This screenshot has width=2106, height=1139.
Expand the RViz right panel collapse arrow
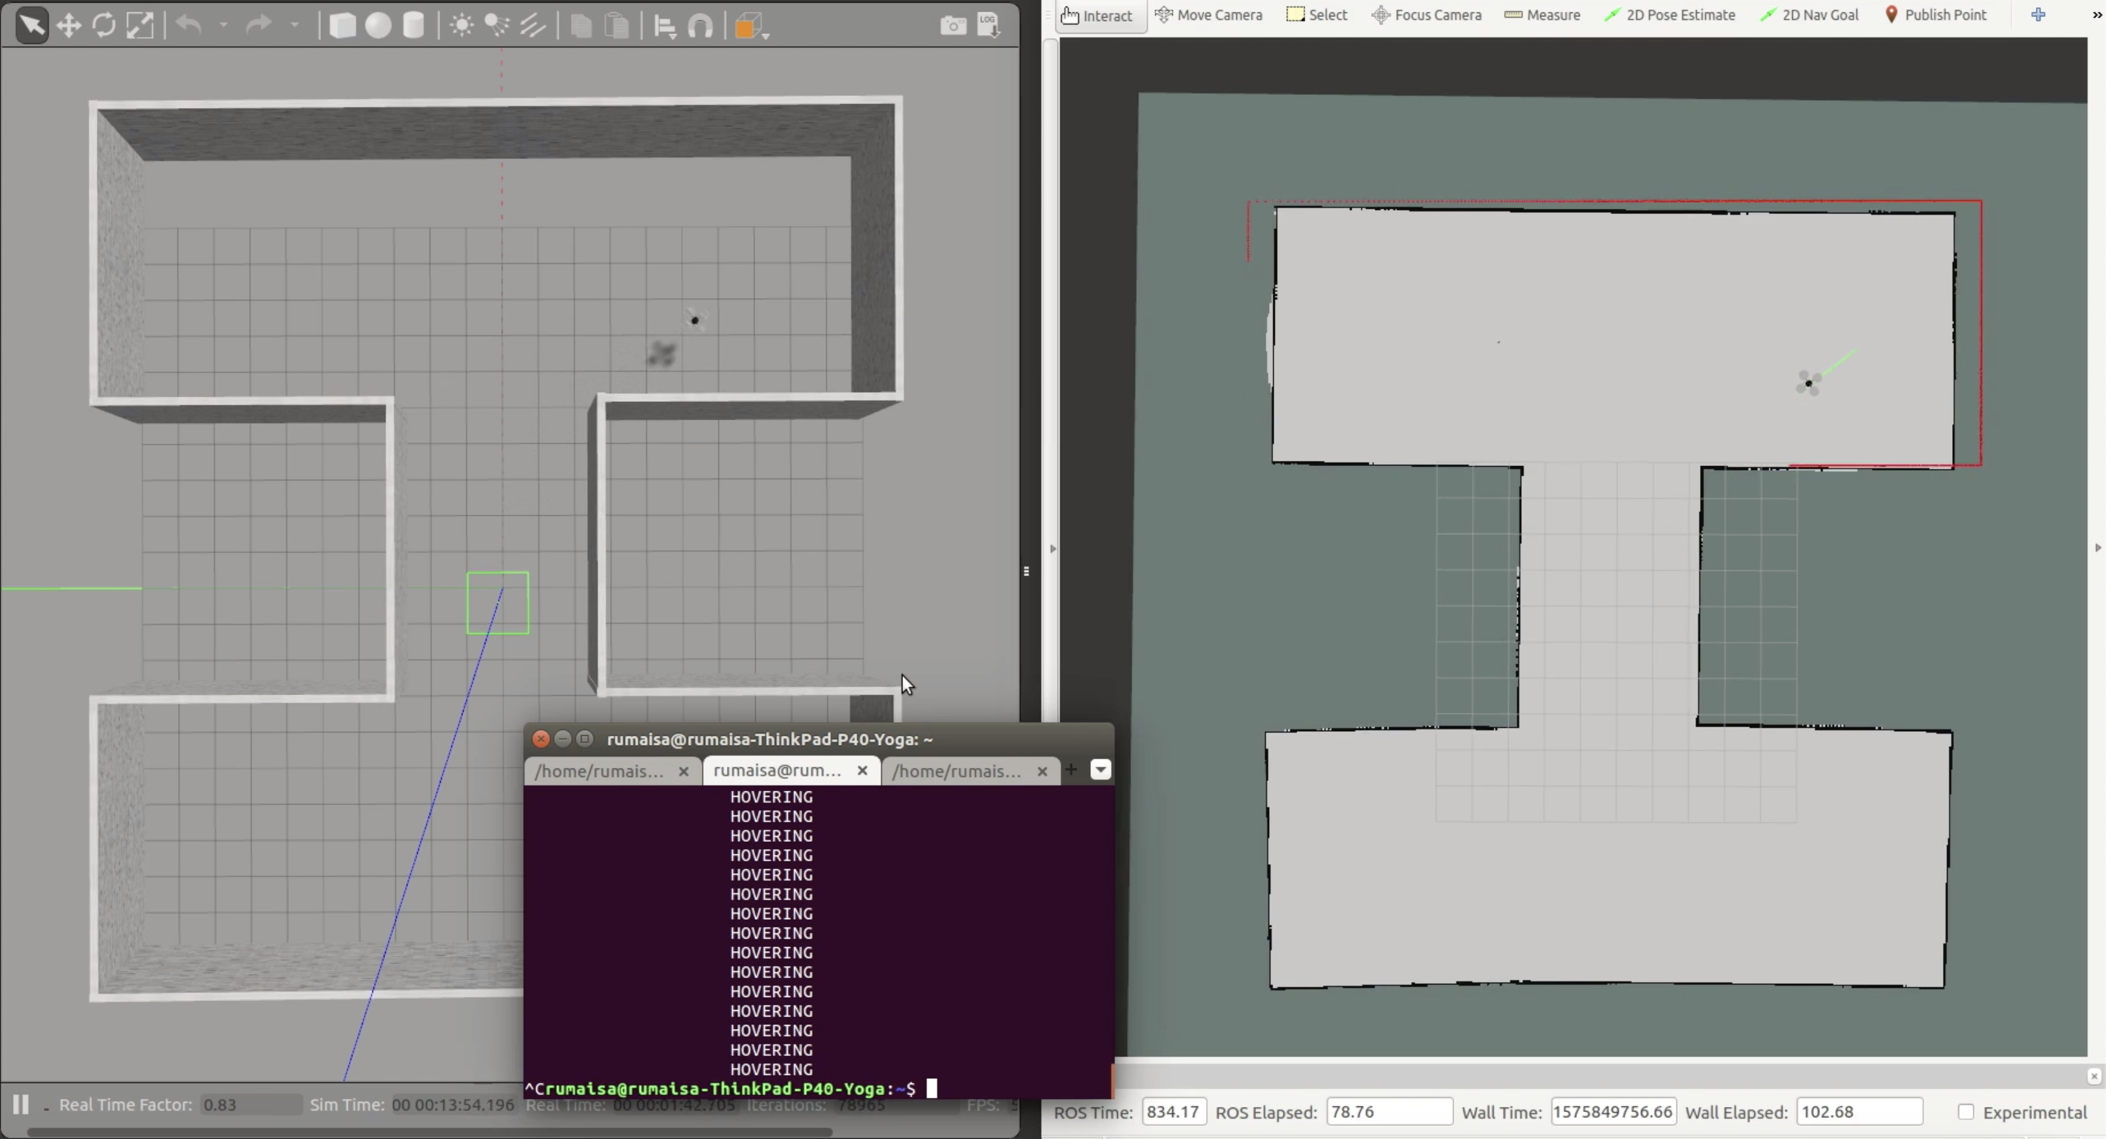[2098, 547]
